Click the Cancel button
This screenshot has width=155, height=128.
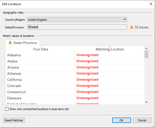(x=142, y=120)
